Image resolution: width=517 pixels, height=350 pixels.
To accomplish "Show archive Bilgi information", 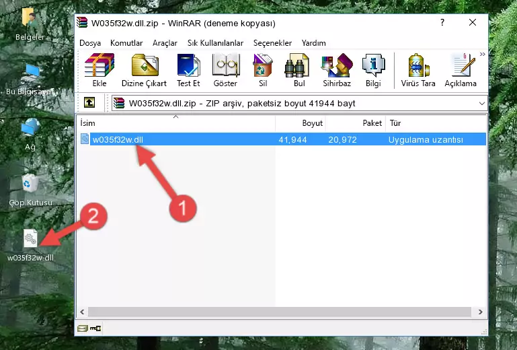I will [x=373, y=70].
